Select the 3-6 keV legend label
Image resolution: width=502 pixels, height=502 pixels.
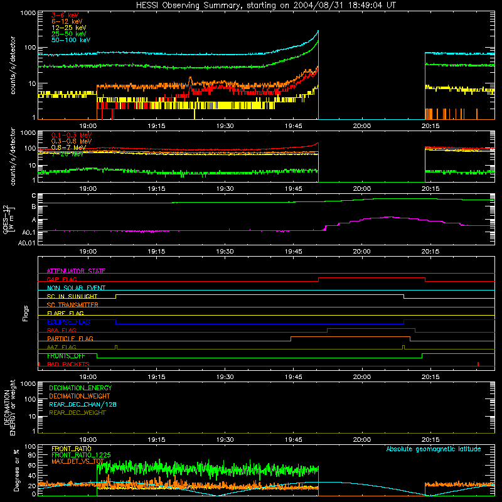click(65, 15)
